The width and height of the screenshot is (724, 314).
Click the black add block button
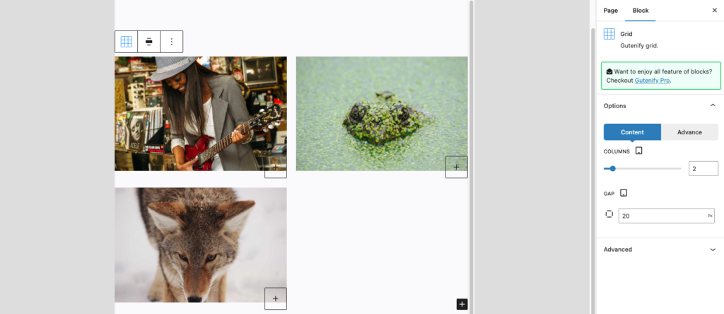tap(462, 304)
